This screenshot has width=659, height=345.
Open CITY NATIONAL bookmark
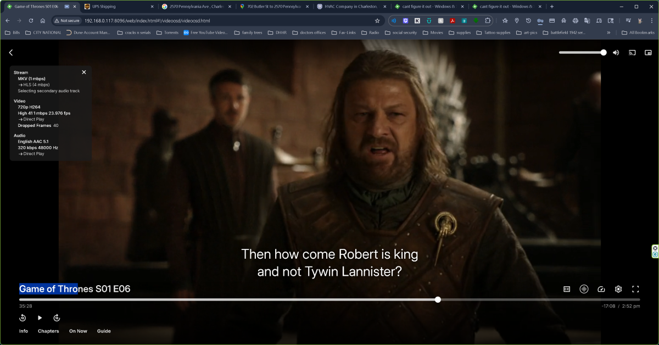point(43,32)
